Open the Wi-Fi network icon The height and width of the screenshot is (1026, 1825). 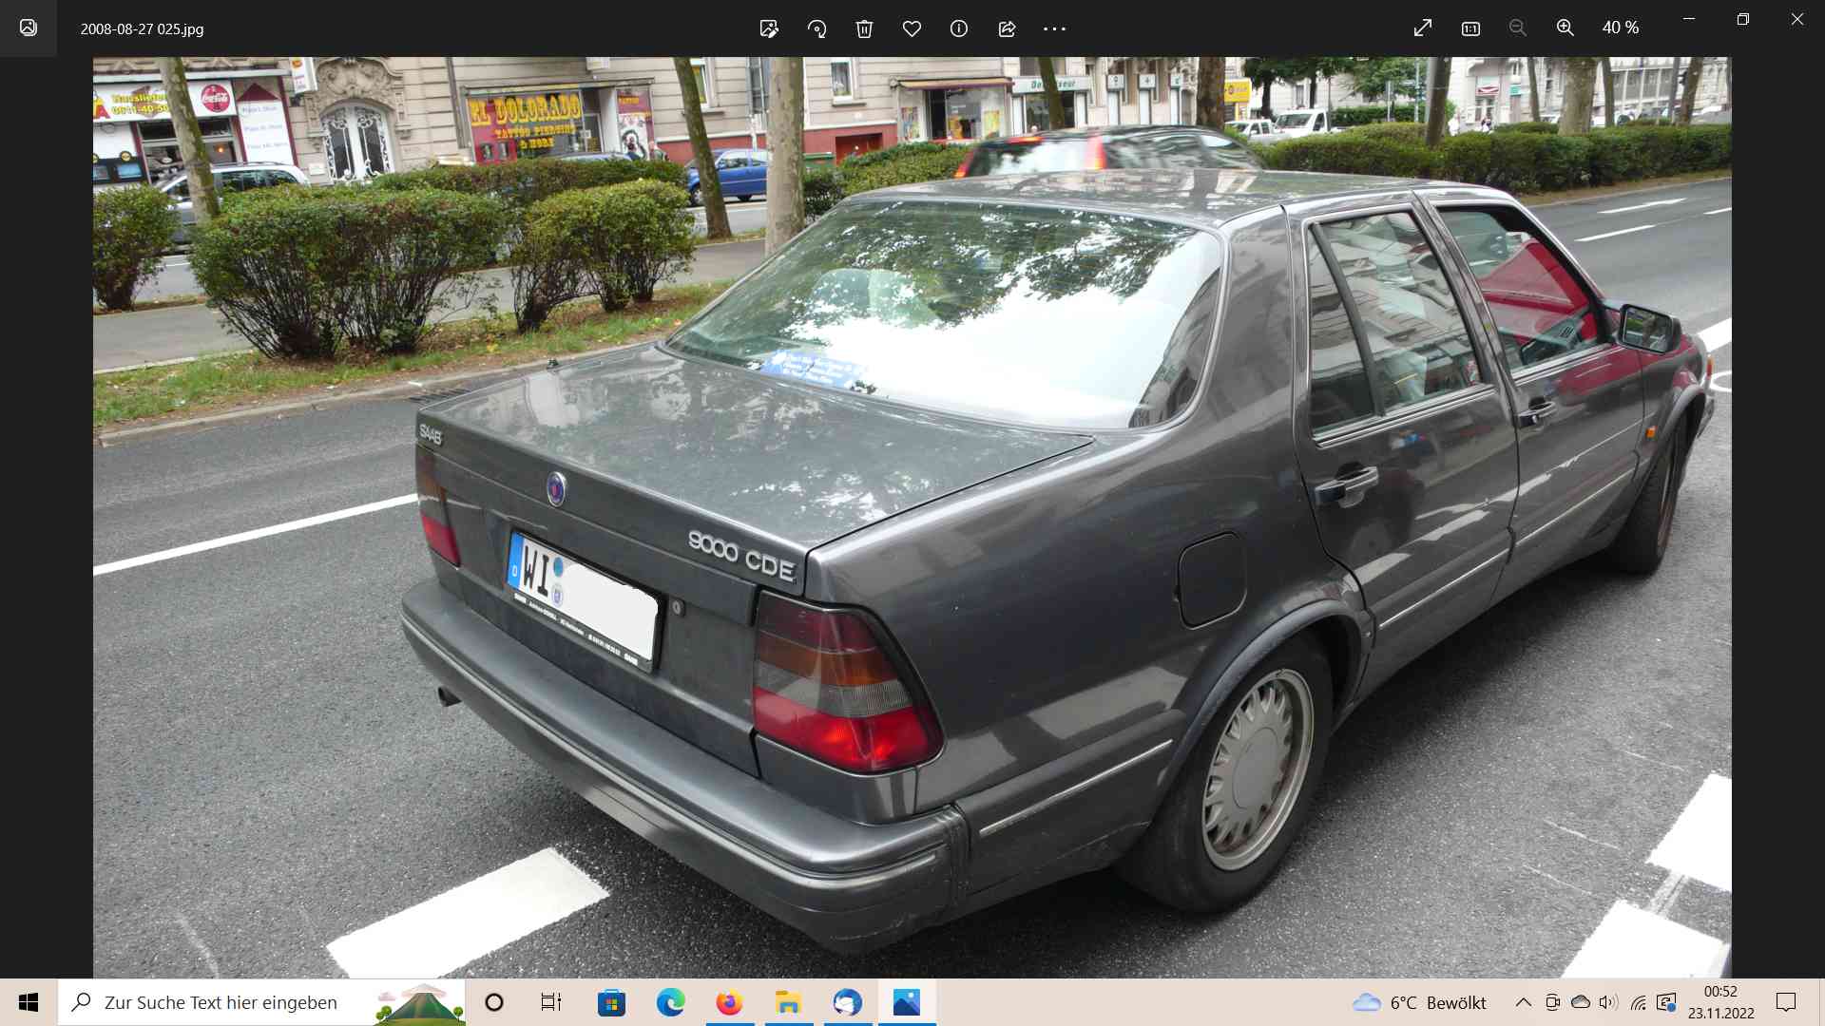[1638, 1002]
